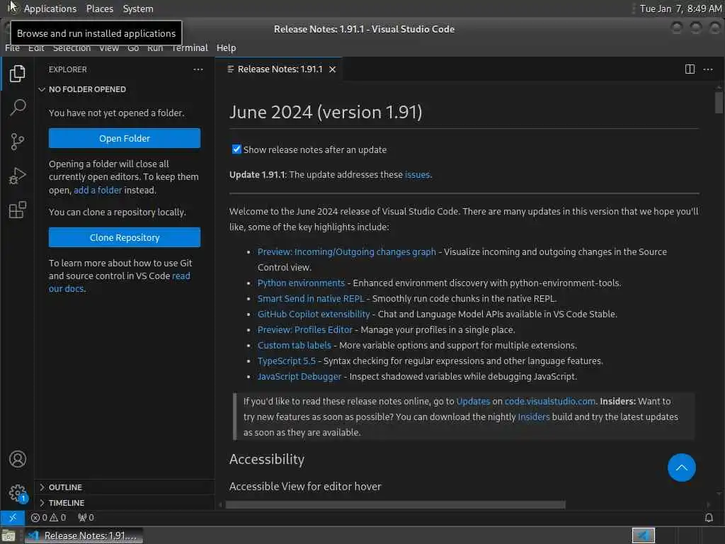Click the Clone Repository button

pos(125,237)
